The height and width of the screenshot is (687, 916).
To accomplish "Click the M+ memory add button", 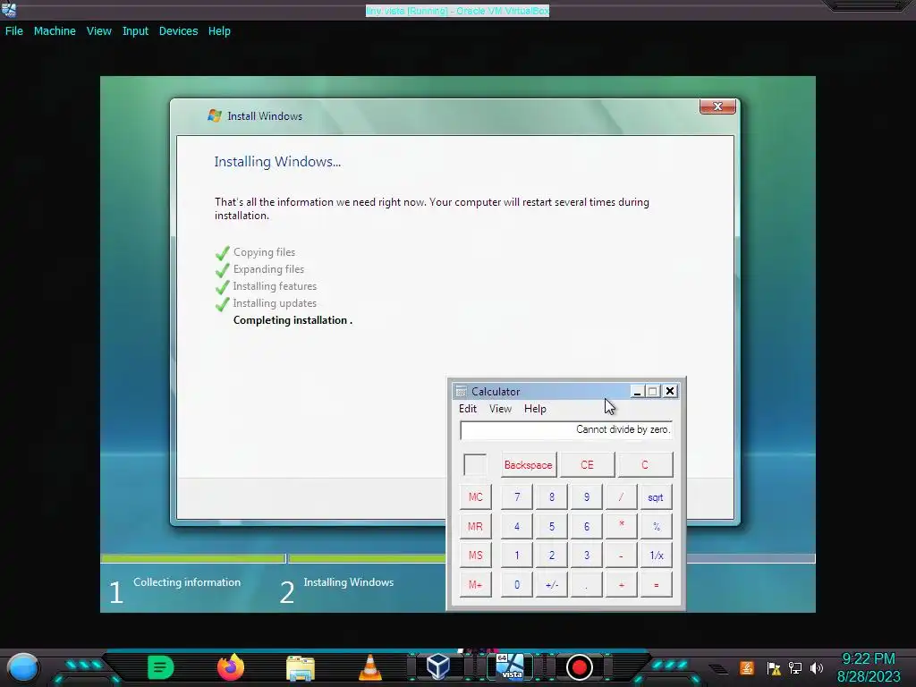I will pyautogui.click(x=476, y=584).
